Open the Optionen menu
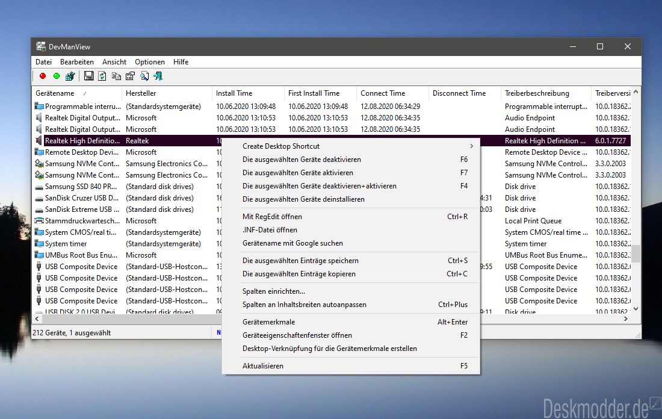 point(150,61)
